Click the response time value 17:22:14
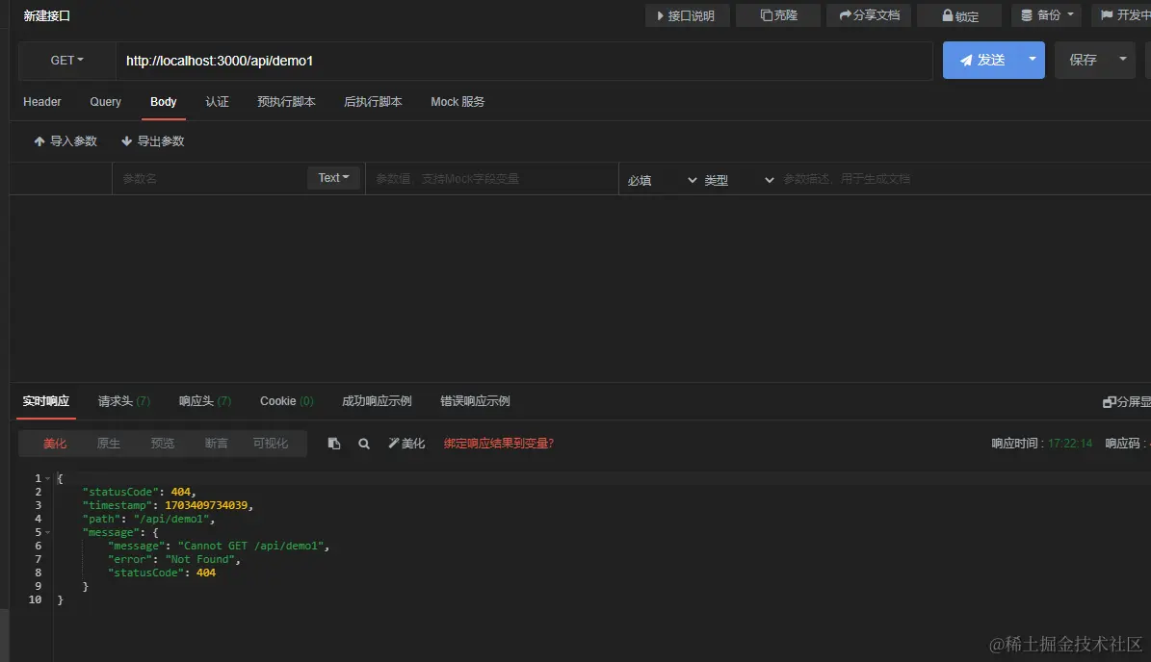 click(1069, 444)
